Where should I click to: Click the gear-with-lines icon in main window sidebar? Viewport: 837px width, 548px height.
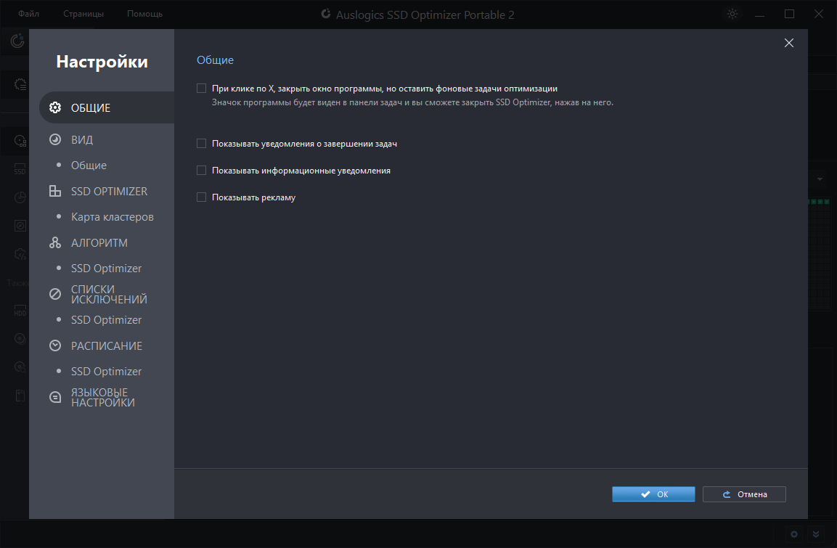pyautogui.click(x=20, y=84)
